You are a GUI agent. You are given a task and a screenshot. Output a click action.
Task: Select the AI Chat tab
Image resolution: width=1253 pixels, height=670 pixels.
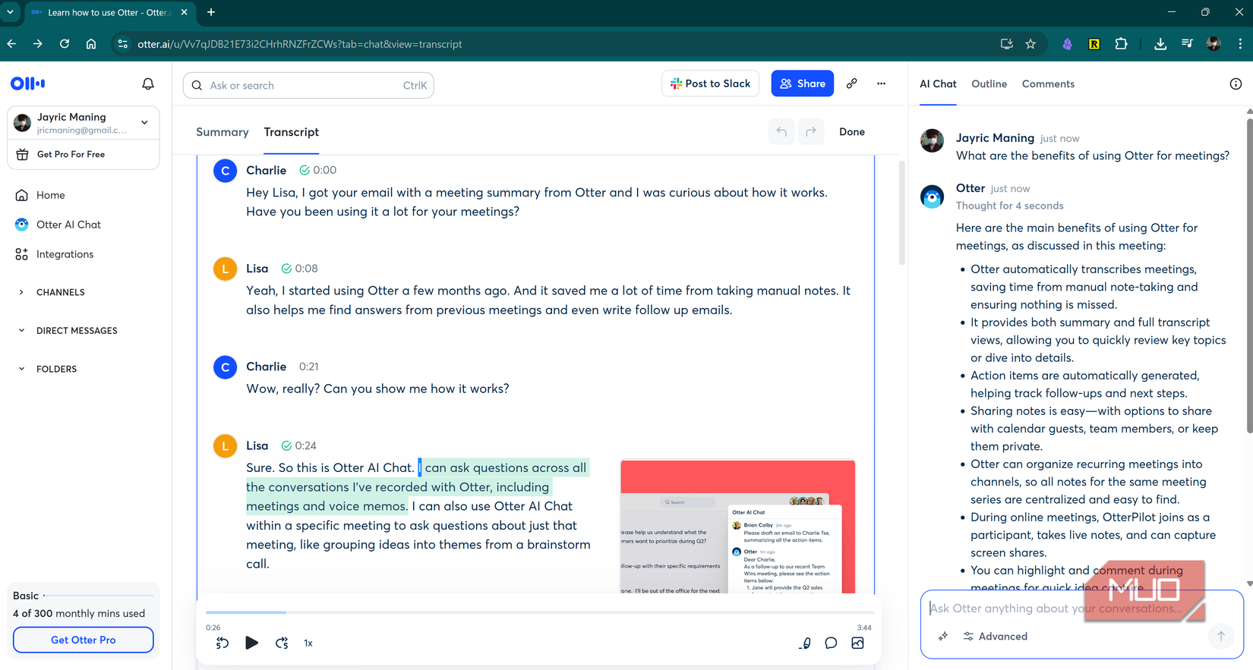point(938,84)
